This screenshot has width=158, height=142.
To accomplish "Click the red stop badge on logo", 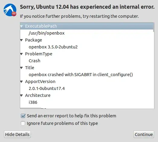I will coord(14,14).
